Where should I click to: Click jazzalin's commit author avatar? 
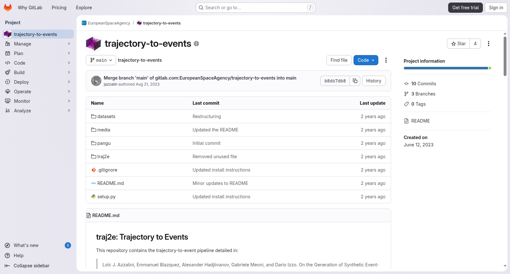point(96,81)
